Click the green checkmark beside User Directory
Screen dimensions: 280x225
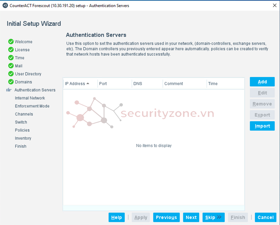click(11, 74)
